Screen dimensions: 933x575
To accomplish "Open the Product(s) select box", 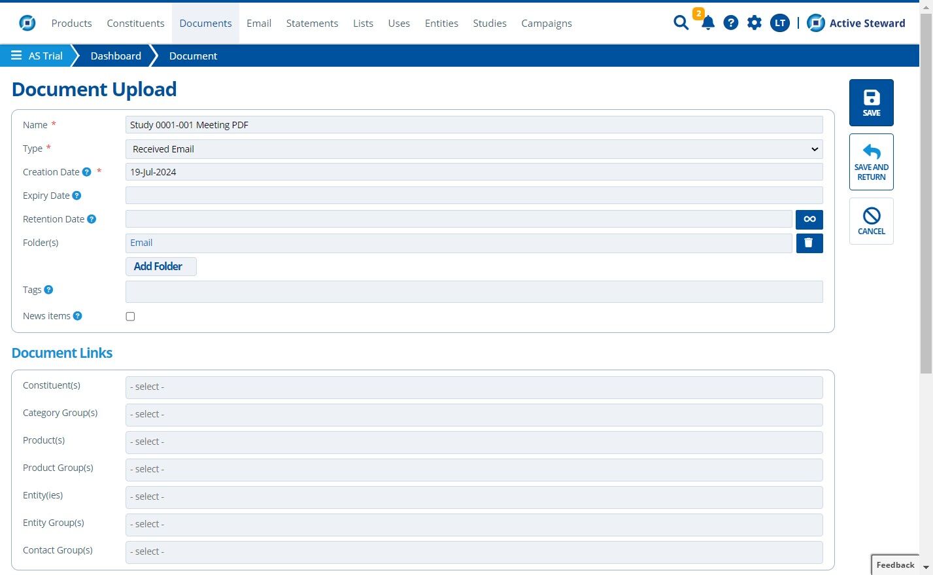I will [x=474, y=442].
